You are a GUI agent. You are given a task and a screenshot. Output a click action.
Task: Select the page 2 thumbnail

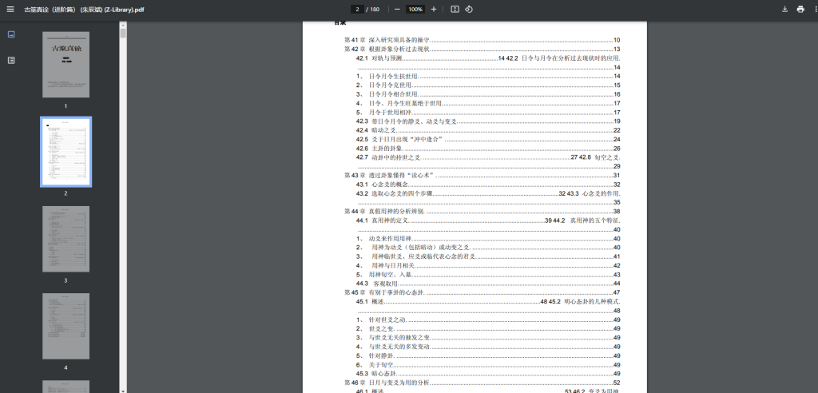click(x=66, y=152)
